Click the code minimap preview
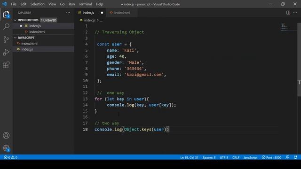The height and width of the screenshot is (169, 301). coord(285,27)
